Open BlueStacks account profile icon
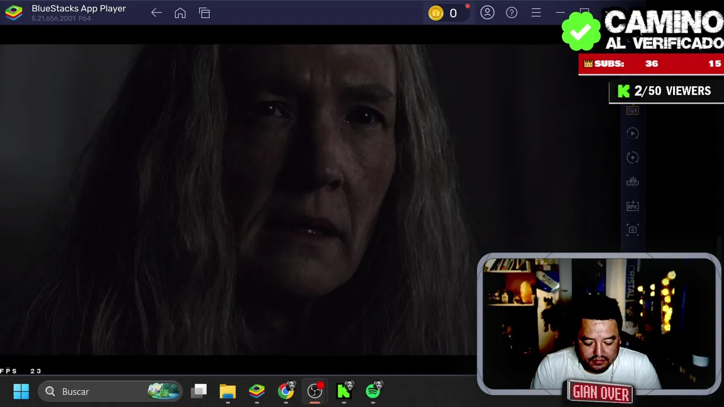The height and width of the screenshot is (407, 724). [487, 12]
